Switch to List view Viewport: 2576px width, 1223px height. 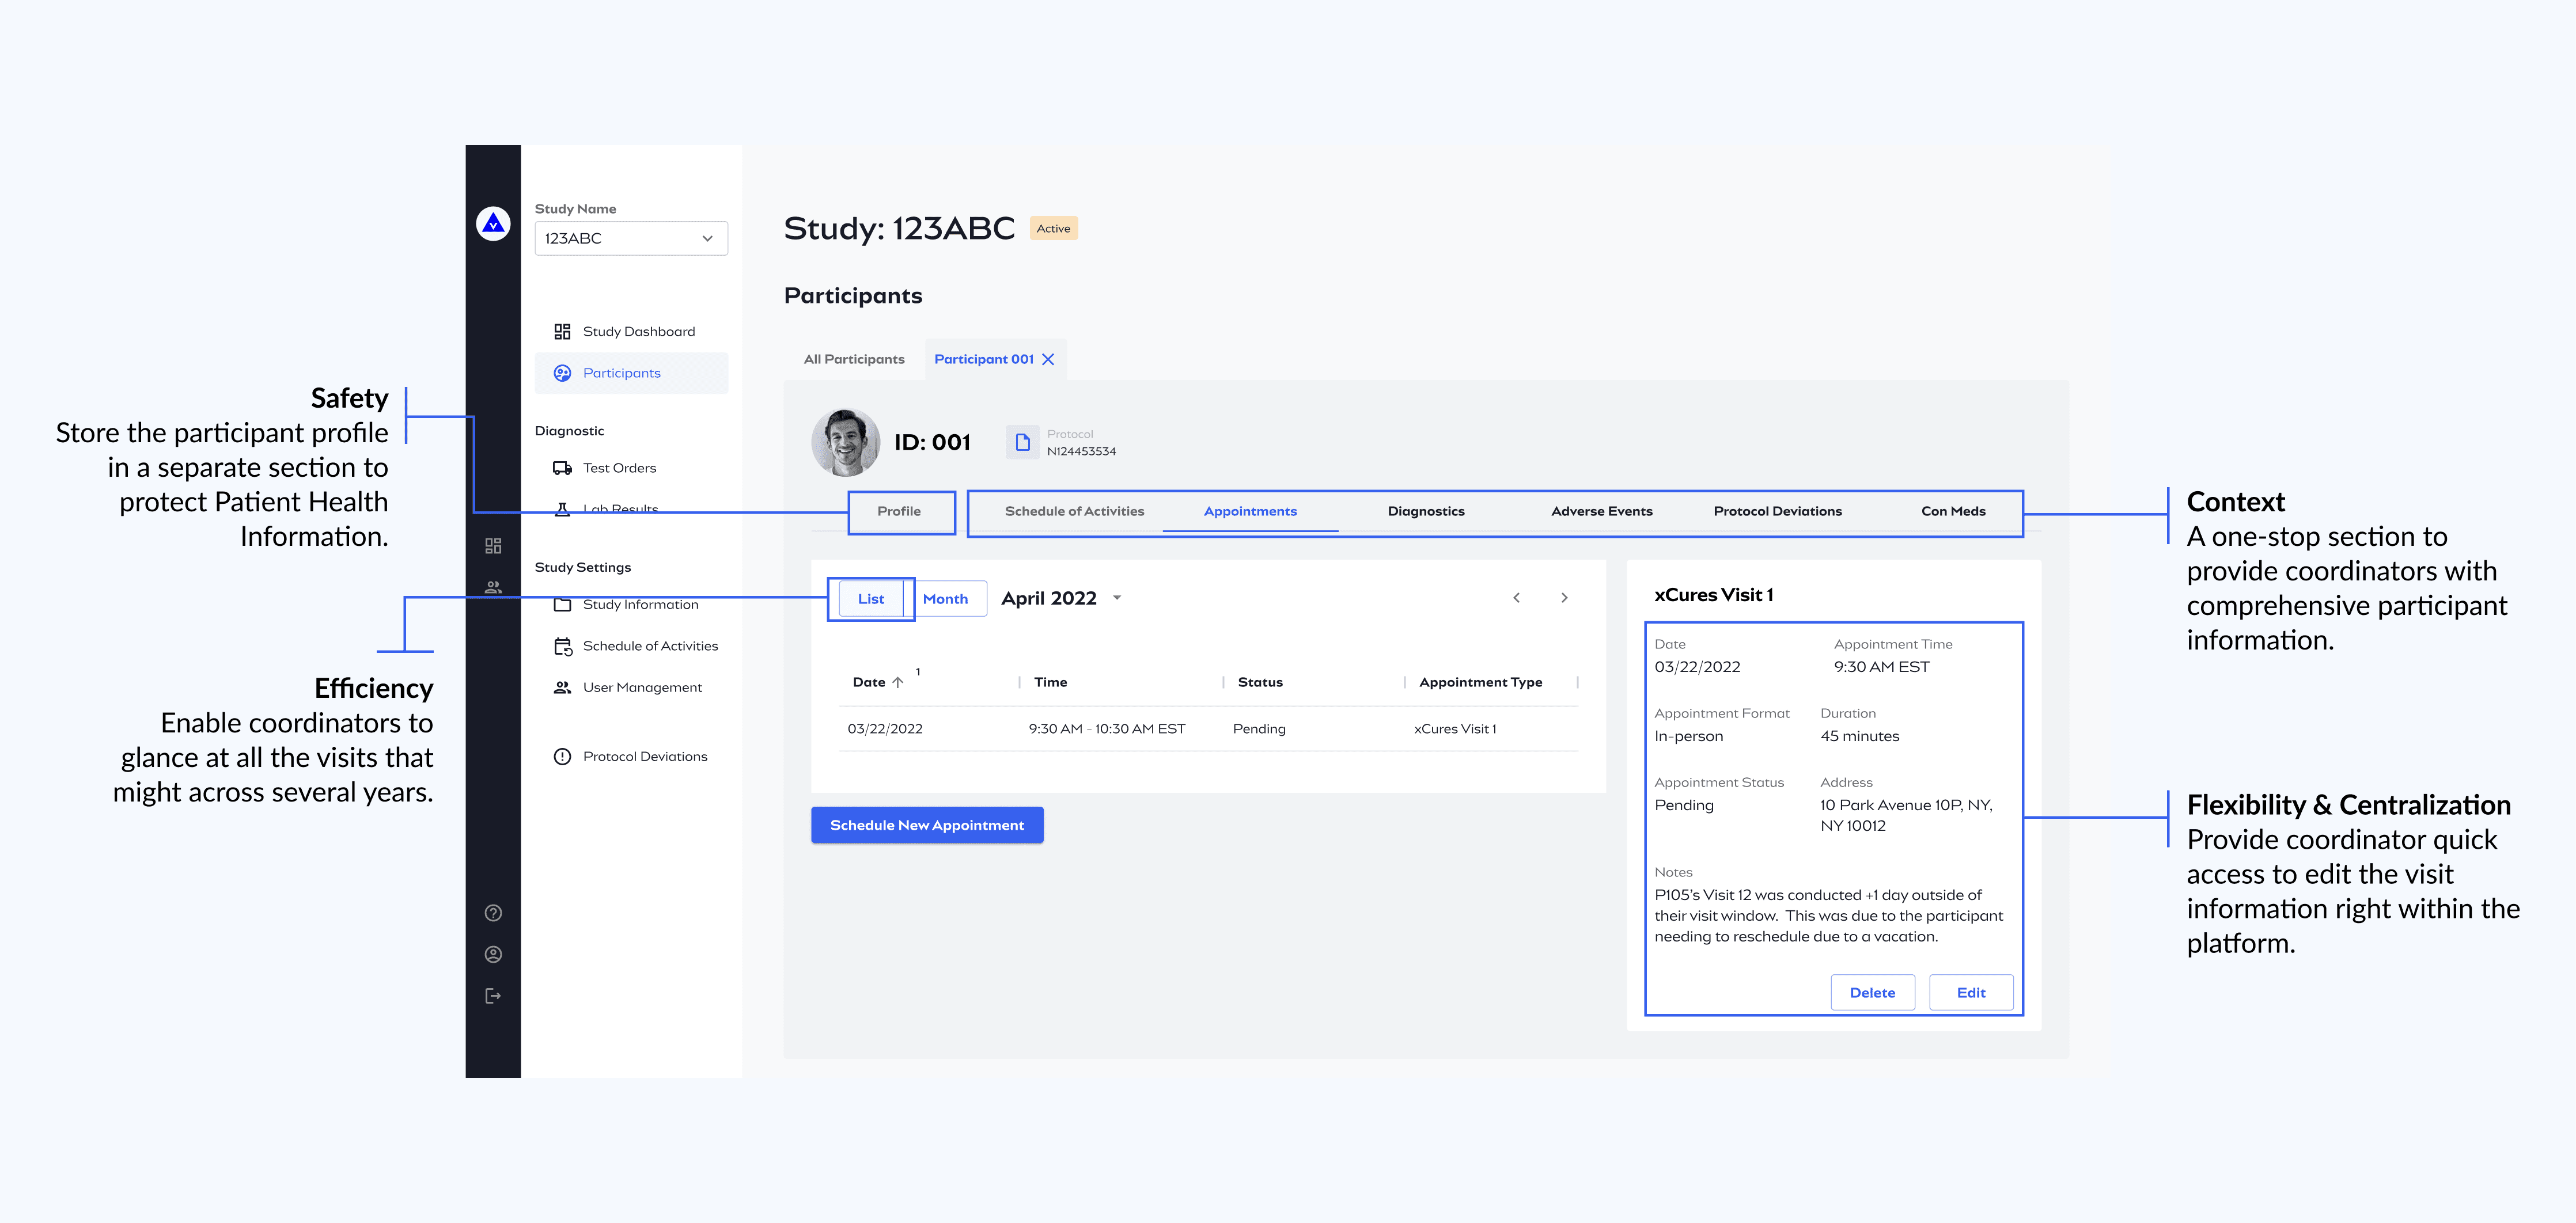tap(870, 599)
